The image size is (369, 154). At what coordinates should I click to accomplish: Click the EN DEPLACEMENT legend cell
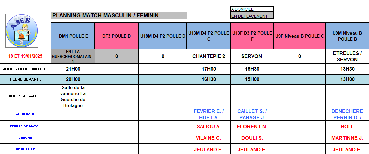[x=252, y=16]
